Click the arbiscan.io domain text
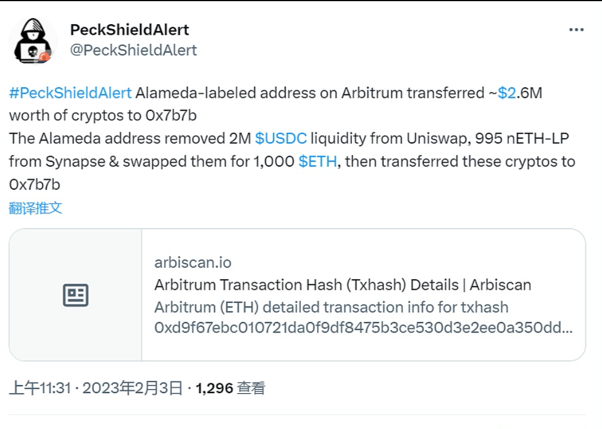The height and width of the screenshot is (429, 602). pos(192,262)
